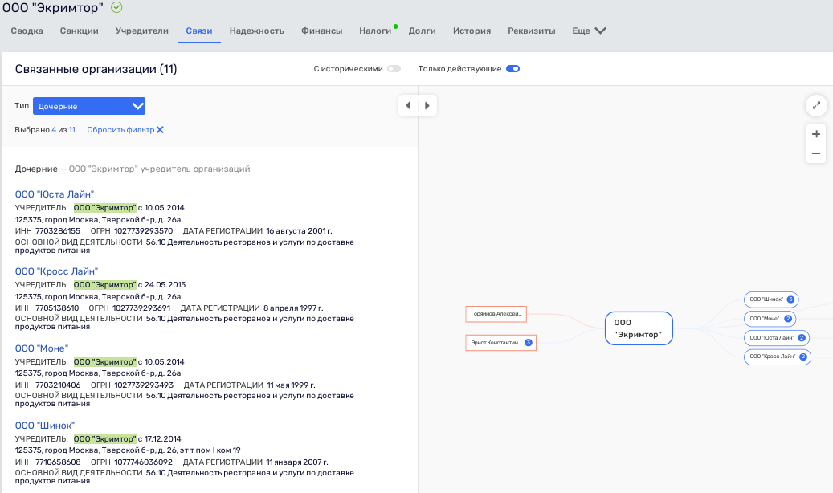The image size is (833, 493).
Task: Select the ООО "Моне" graph node
Action: (x=770, y=319)
